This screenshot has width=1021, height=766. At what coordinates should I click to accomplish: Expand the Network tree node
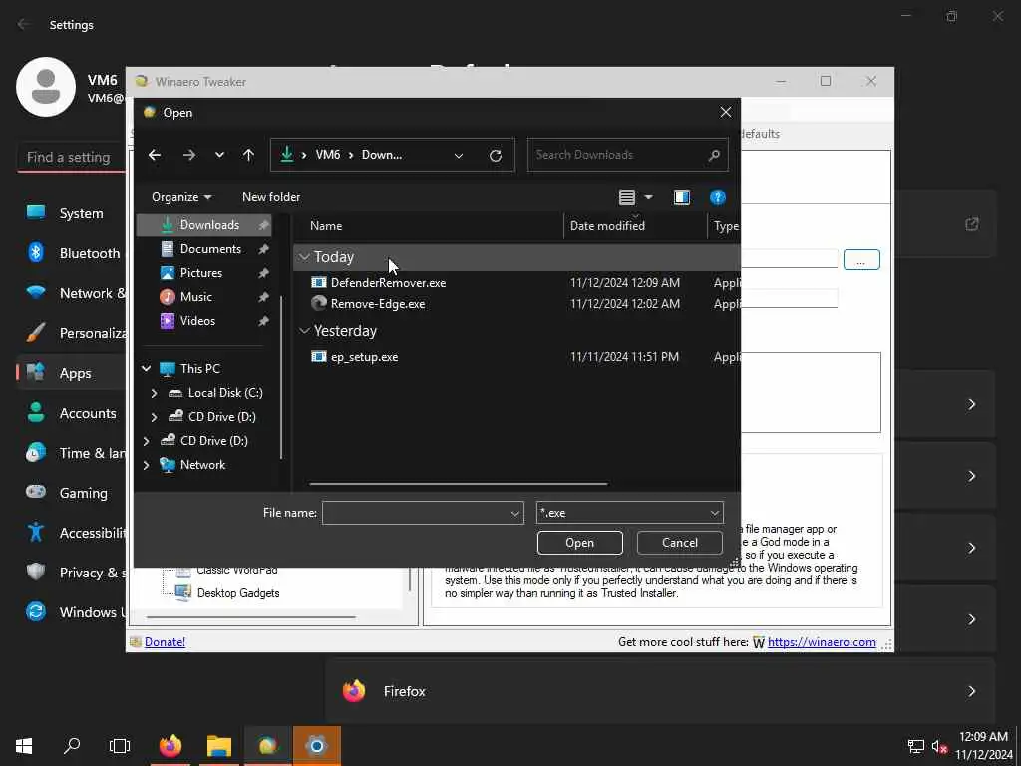click(146, 465)
